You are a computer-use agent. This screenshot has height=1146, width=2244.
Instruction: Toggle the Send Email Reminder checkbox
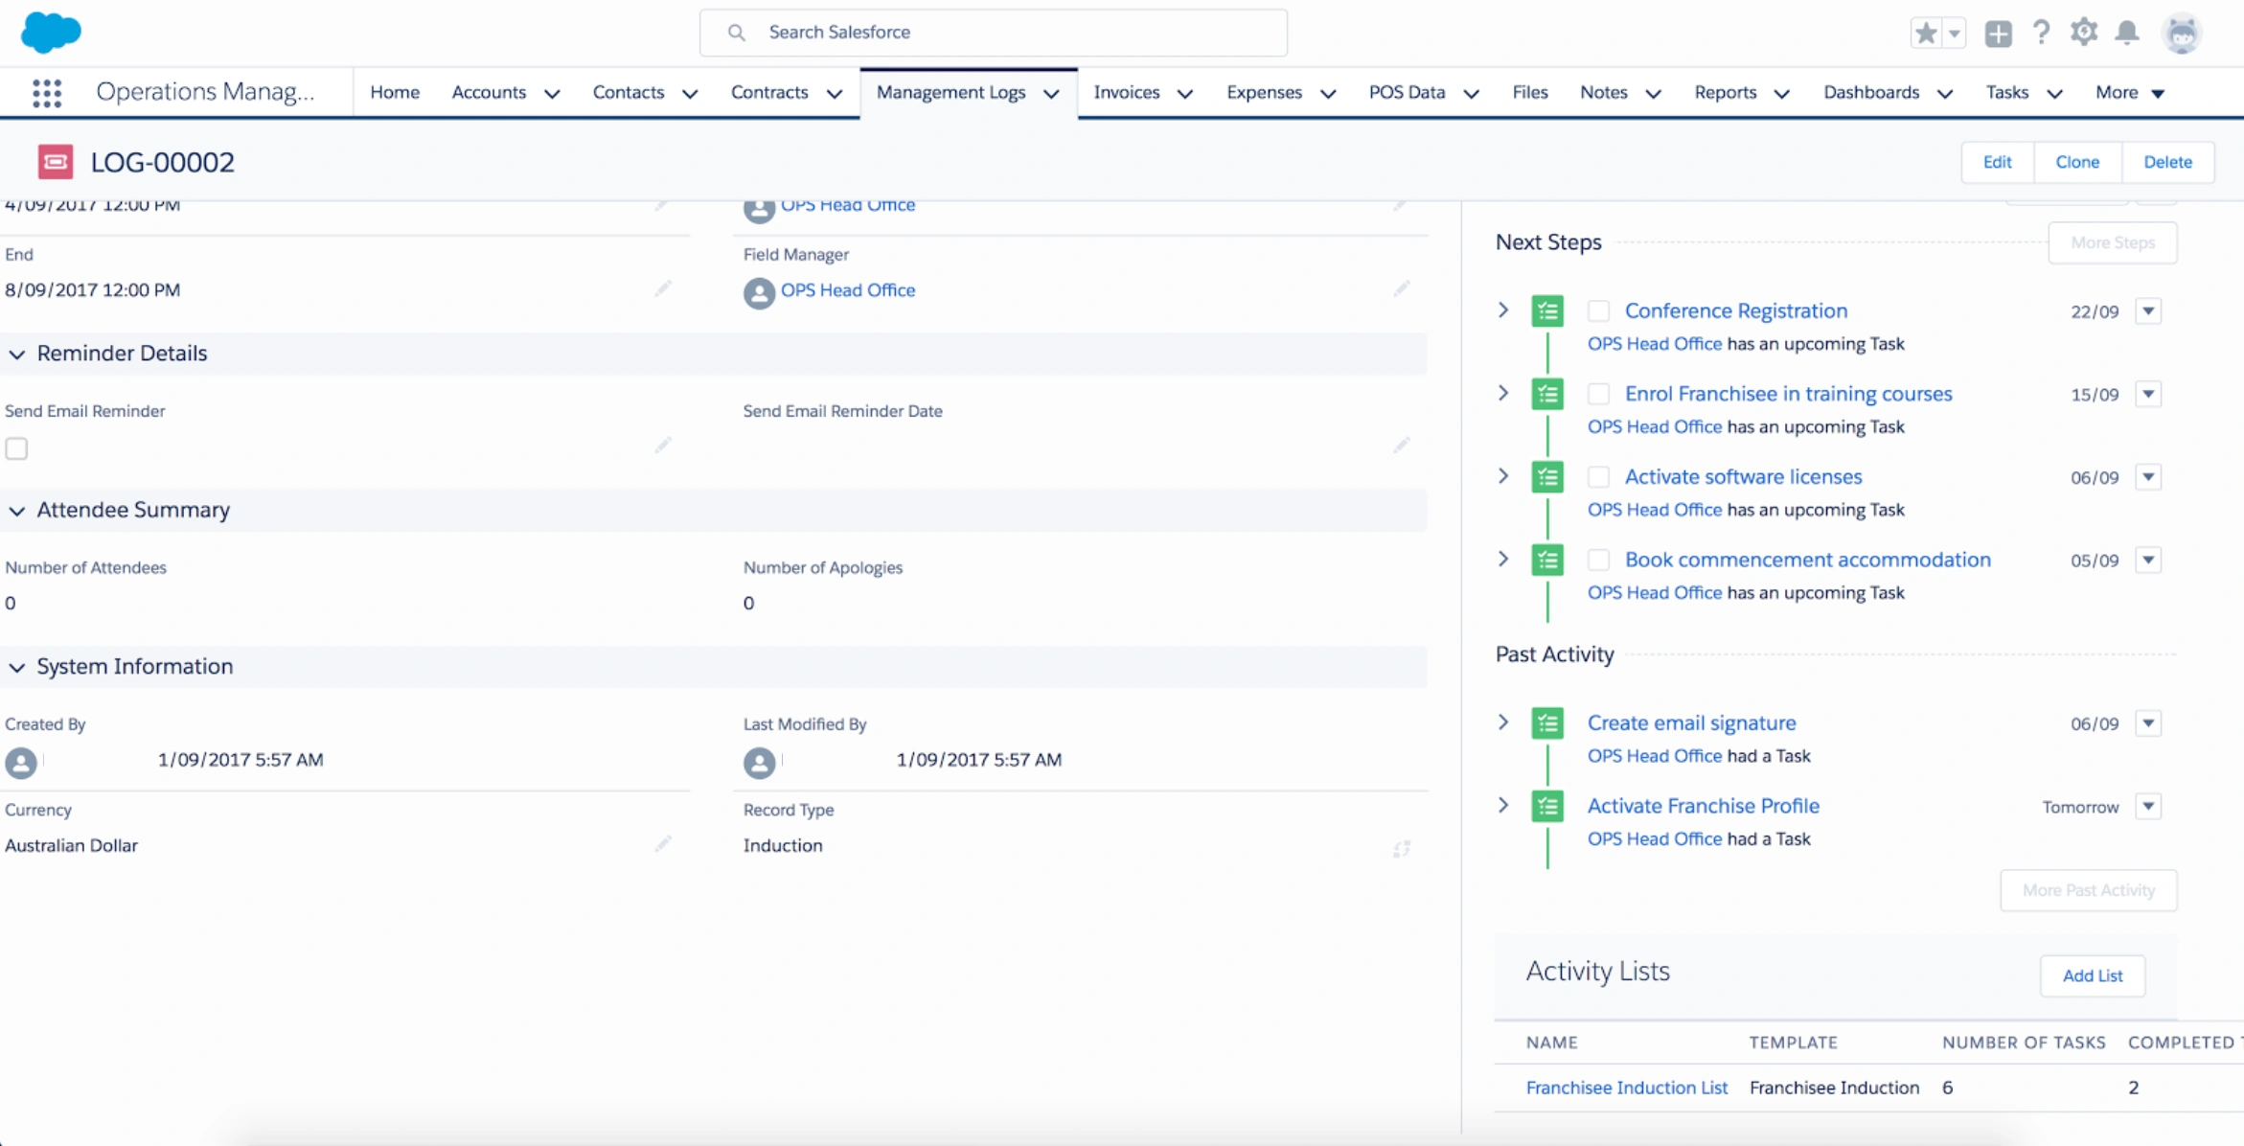tap(16, 448)
